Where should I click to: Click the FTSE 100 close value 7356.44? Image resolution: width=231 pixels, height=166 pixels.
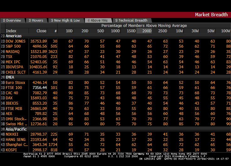coord(40,88)
